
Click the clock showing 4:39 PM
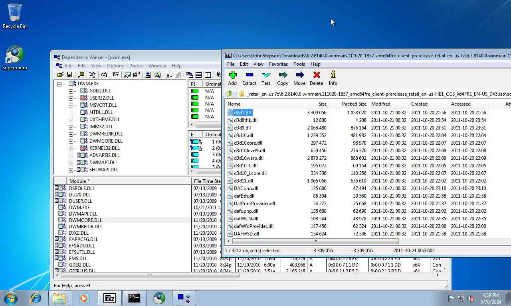click(491, 295)
